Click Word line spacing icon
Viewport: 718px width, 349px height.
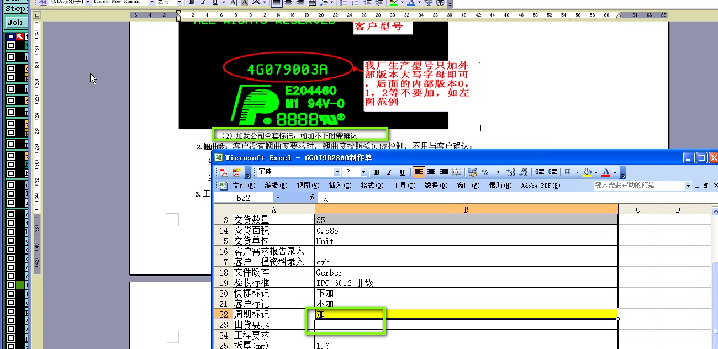click(x=324, y=2)
